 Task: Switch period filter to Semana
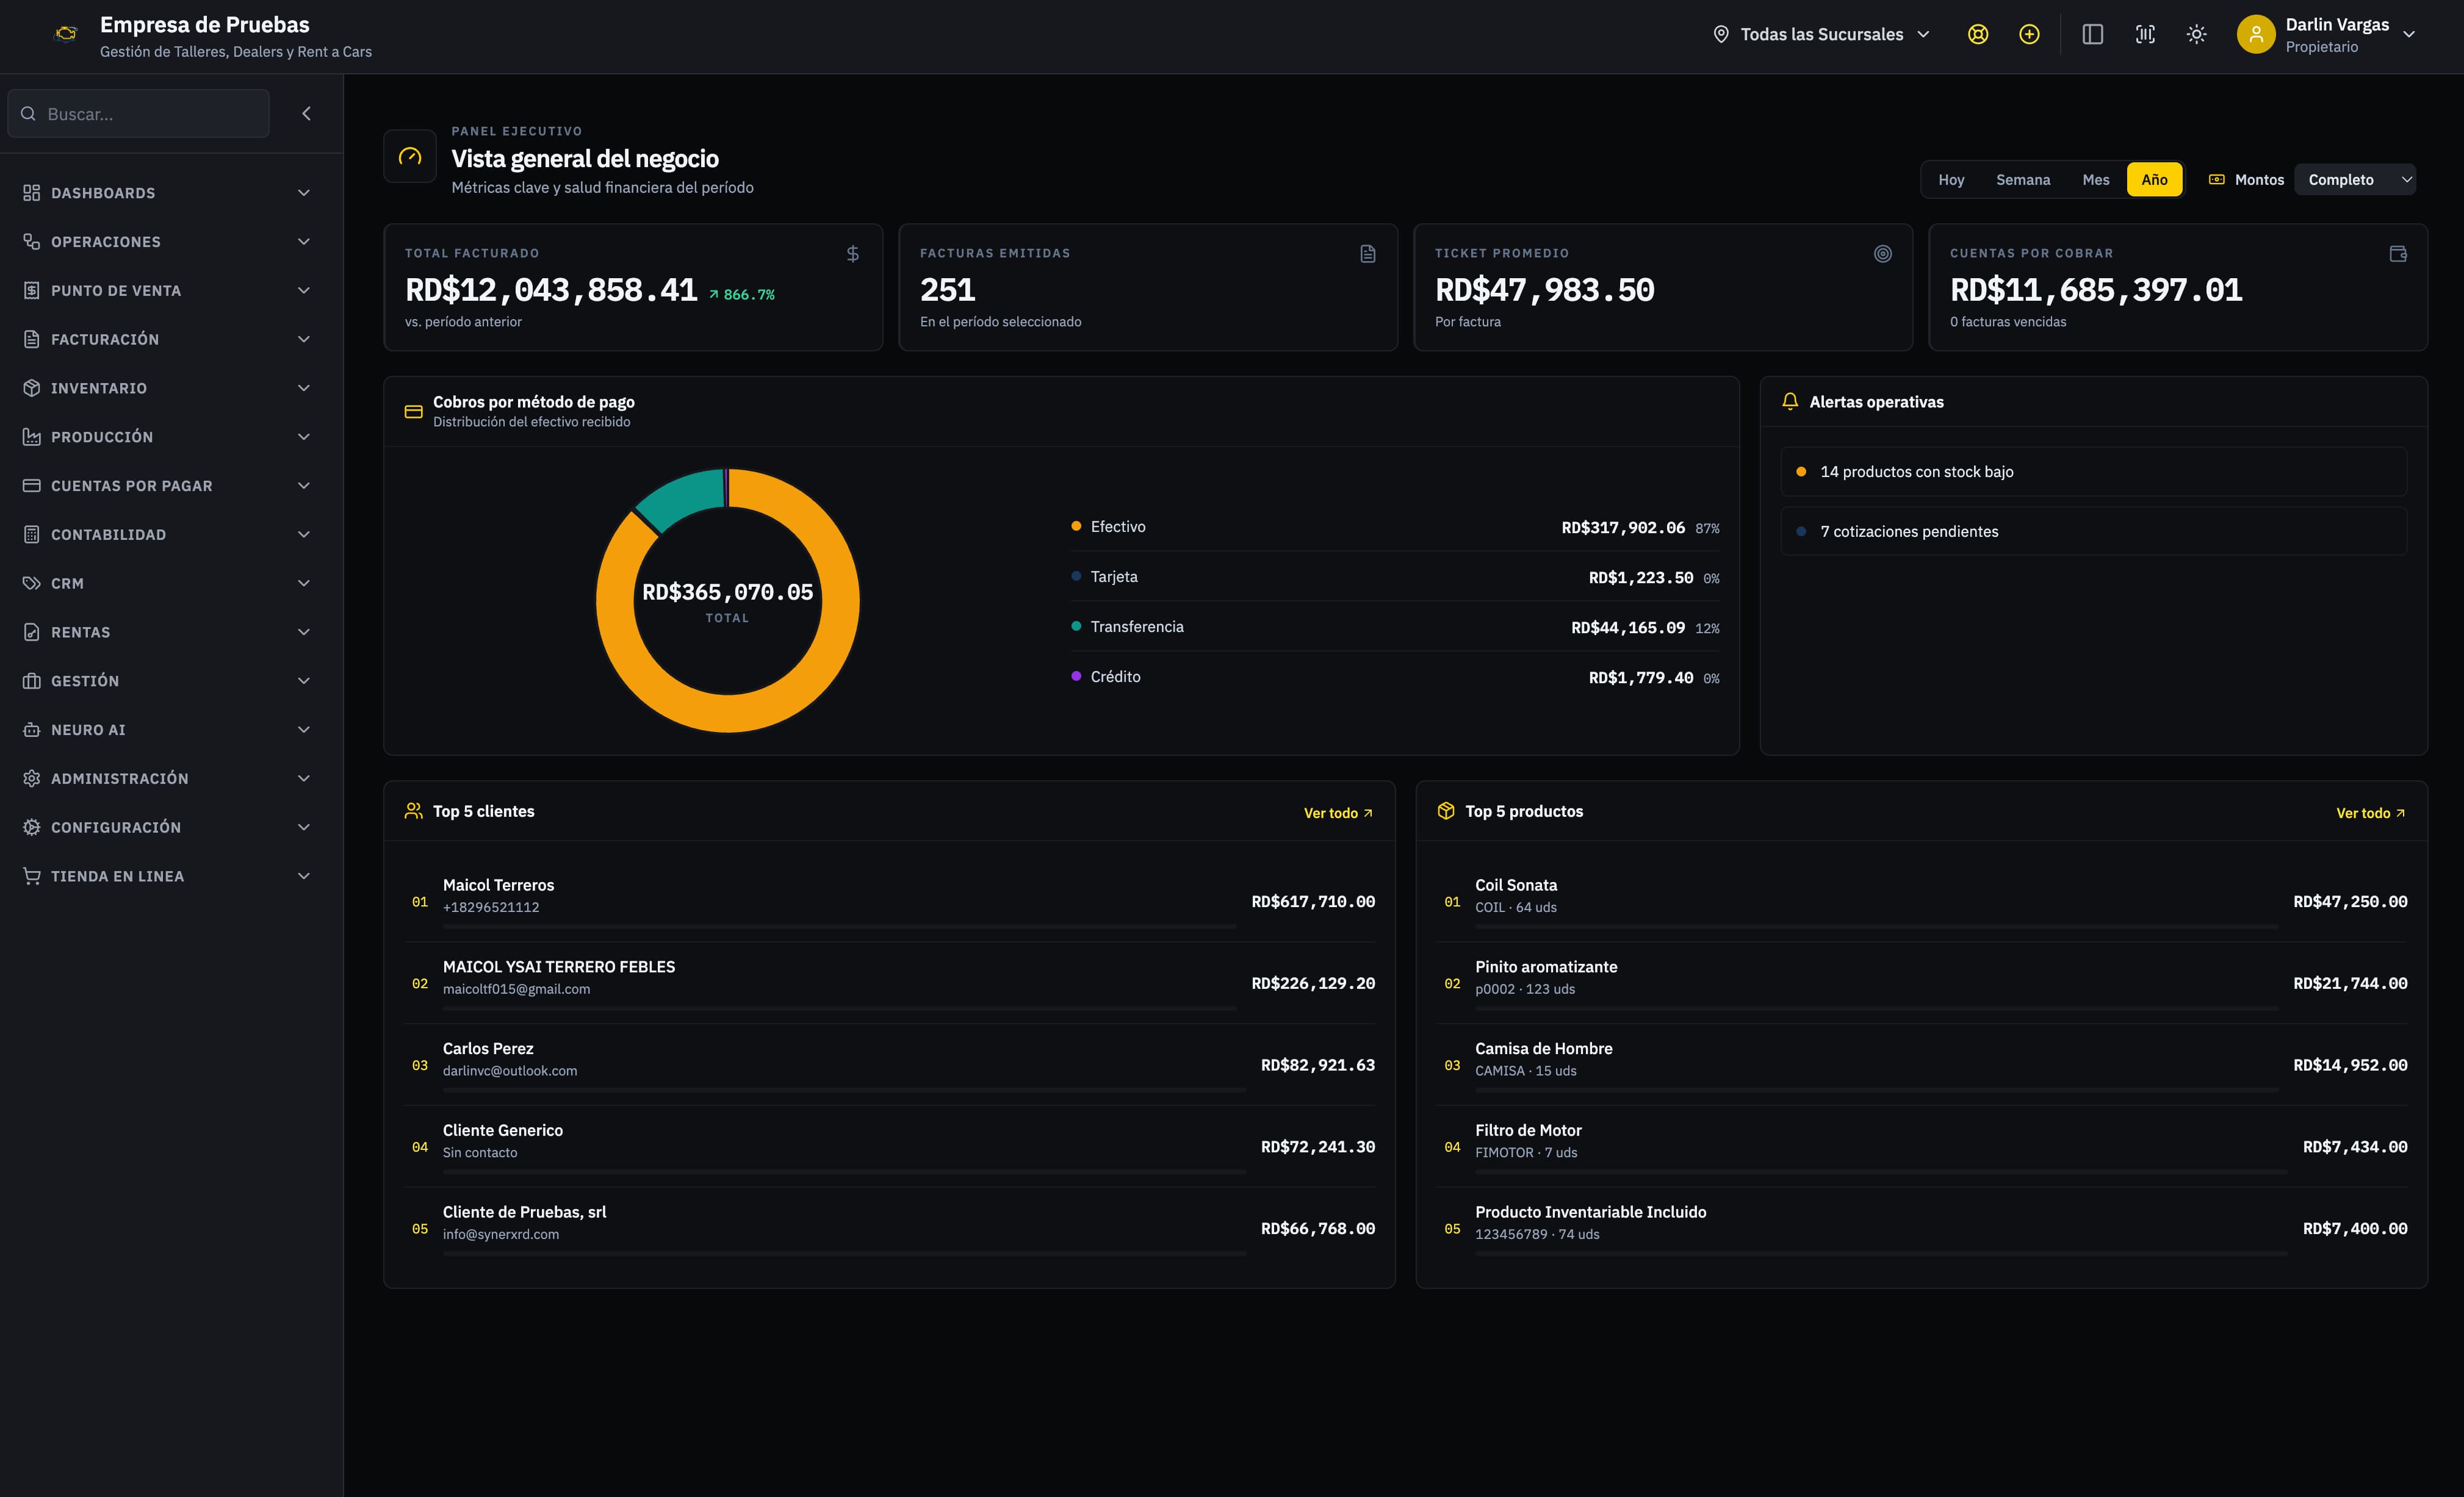click(x=2023, y=180)
